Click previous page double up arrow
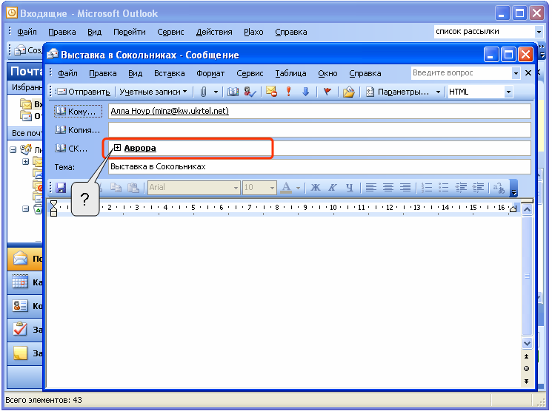552x411 pixels. point(526,356)
